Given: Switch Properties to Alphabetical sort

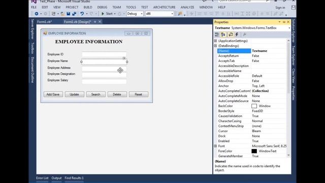Looking at the screenshot, I should [x=223, y=35].
